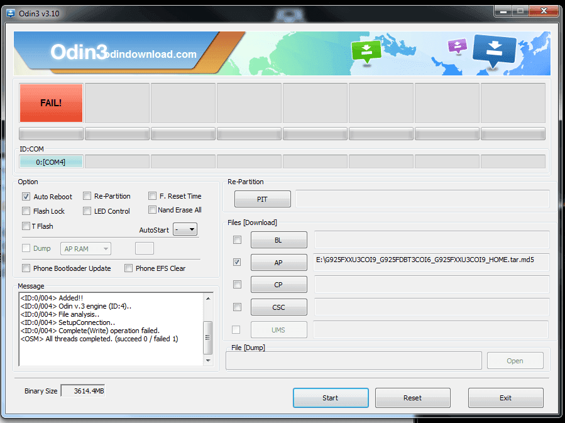Click the BL file button
Screen dimensions: 565x423
point(279,240)
